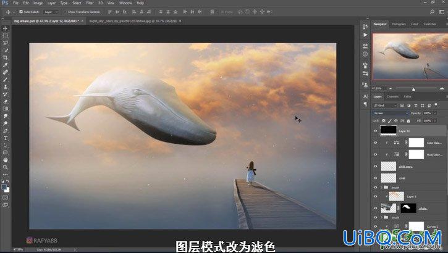
Task: Open the Paragraph panel icon
Action: coord(365,104)
